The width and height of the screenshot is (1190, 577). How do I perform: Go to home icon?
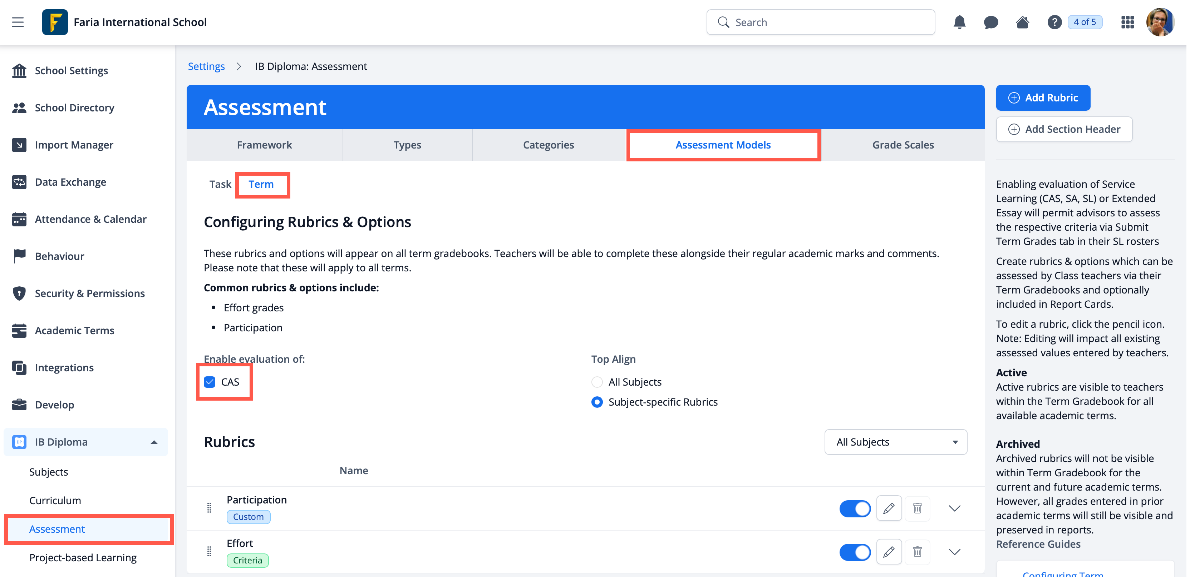(1022, 22)
